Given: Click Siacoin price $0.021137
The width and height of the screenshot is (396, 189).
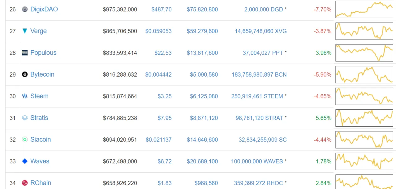Looking at the screenshot, I should [x=158, y=140].
